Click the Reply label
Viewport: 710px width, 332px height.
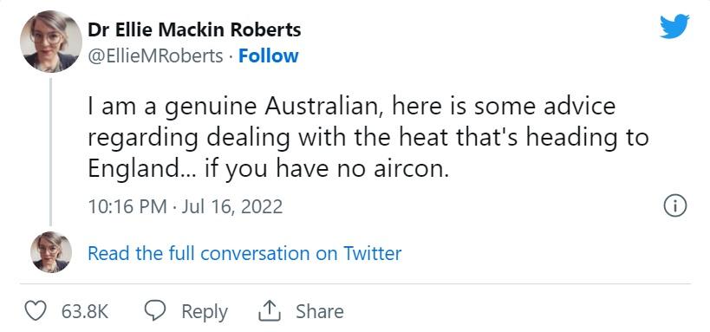205,312
